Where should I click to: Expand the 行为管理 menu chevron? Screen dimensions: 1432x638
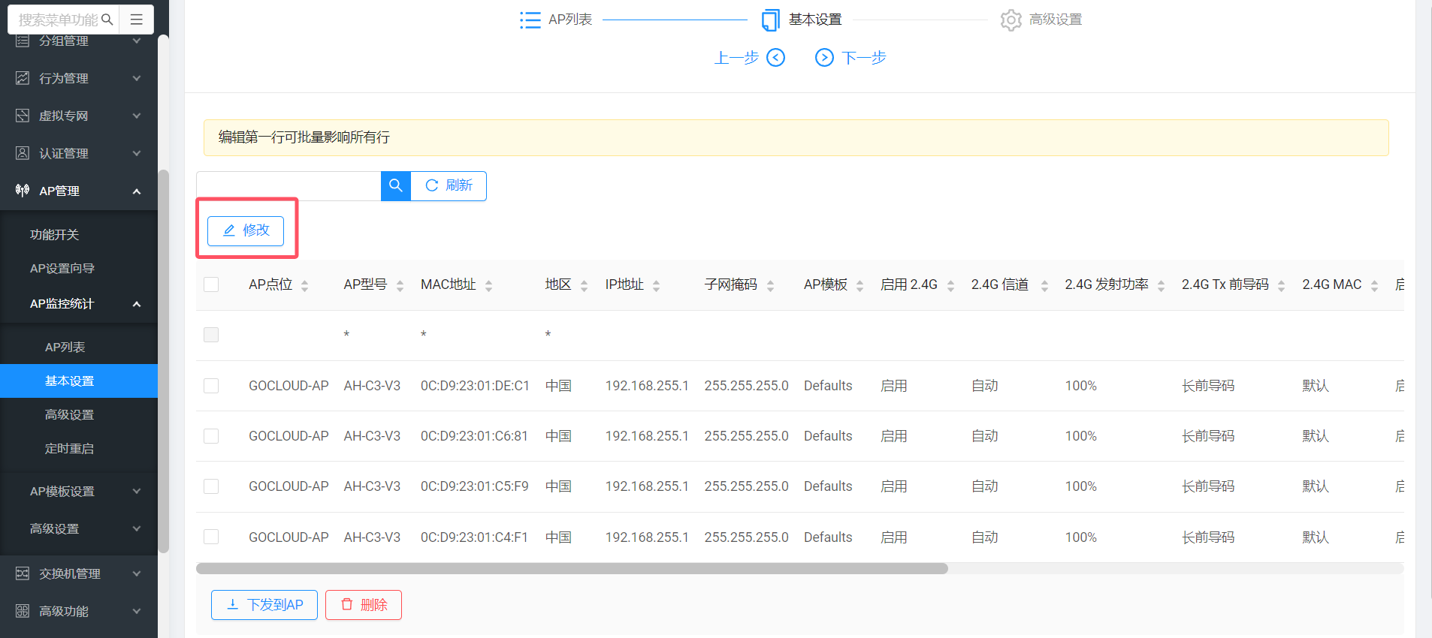[137, 78]
